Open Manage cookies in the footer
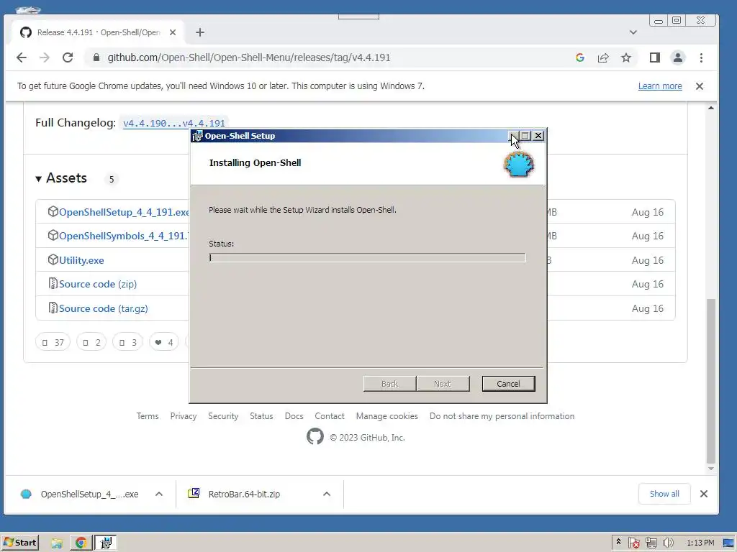The height and width of the screenshot is (552, 737). [386, 416]
